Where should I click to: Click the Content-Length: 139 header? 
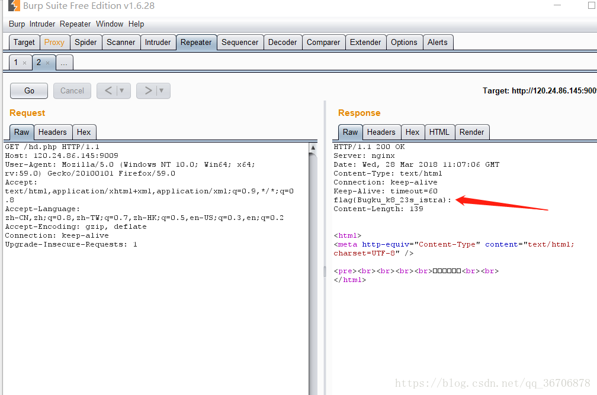click(378, 209)
